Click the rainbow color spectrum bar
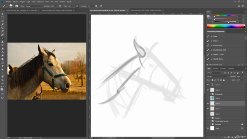Image resolution: width=247 pixels, height=139 pixels. (225, 26)
